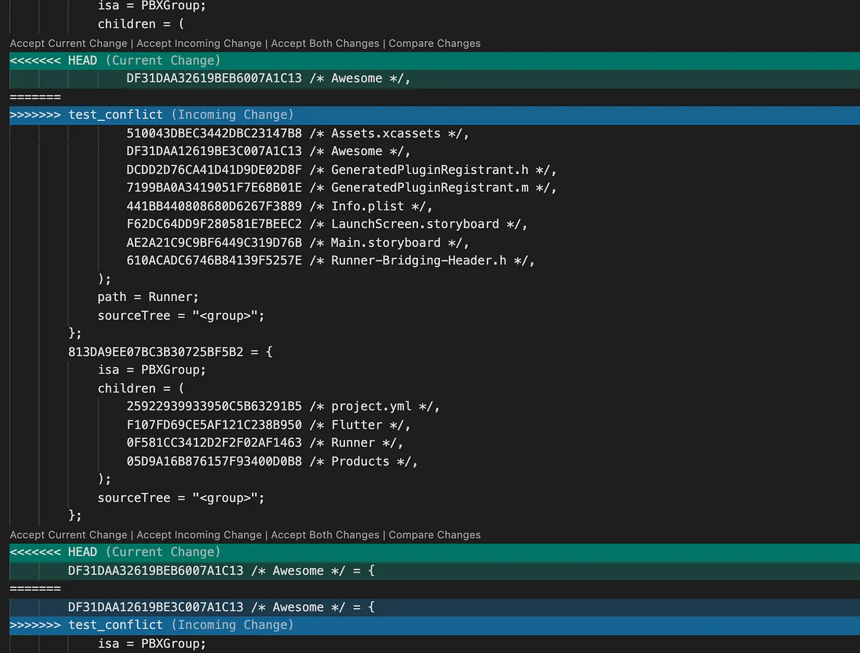The width and height of the screenshot is (860, 653).
Task: Open Compare Changes for the second conflict
Action: pos(434,535)
